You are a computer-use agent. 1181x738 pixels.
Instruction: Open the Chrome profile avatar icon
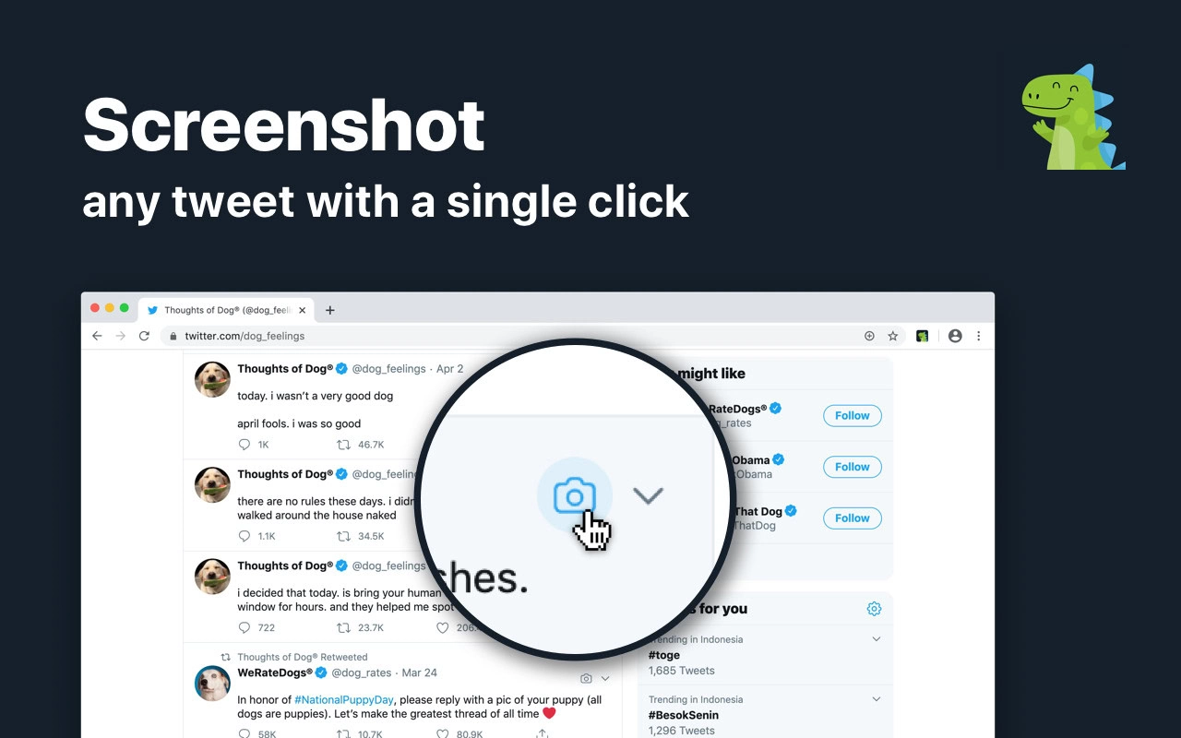tap(955, 336)
